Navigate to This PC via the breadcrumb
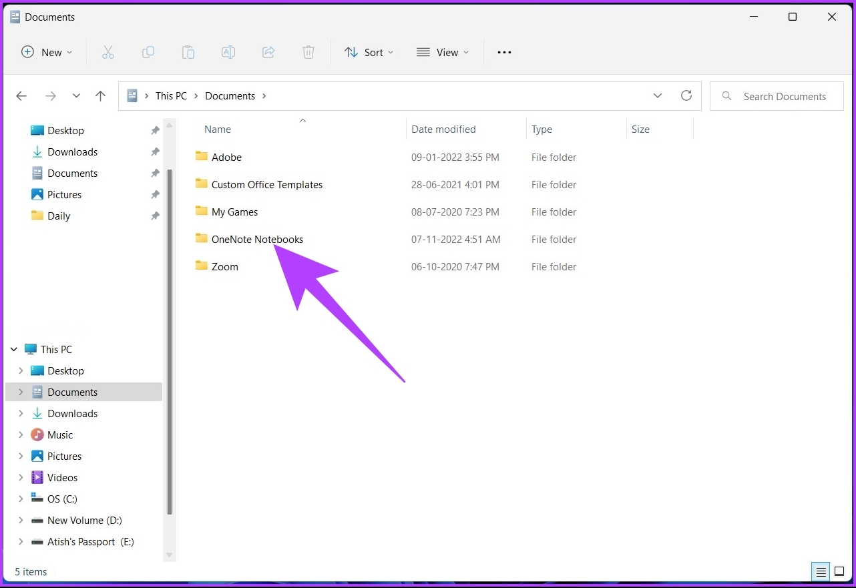The width and height of the screenshot is (856, 588). click(171, 95)
